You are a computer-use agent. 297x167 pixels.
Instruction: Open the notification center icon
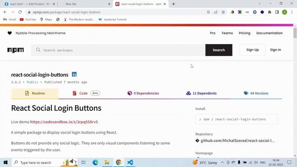(289, 162)
